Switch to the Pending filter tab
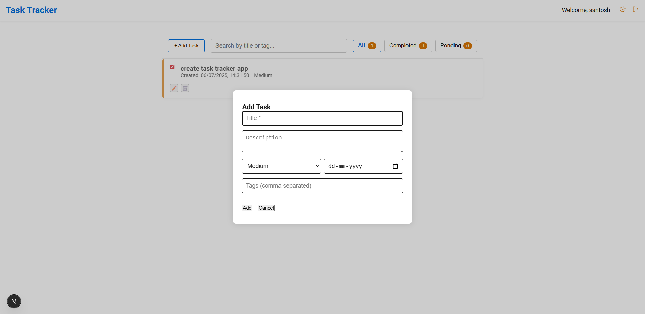 click(456, 46)
